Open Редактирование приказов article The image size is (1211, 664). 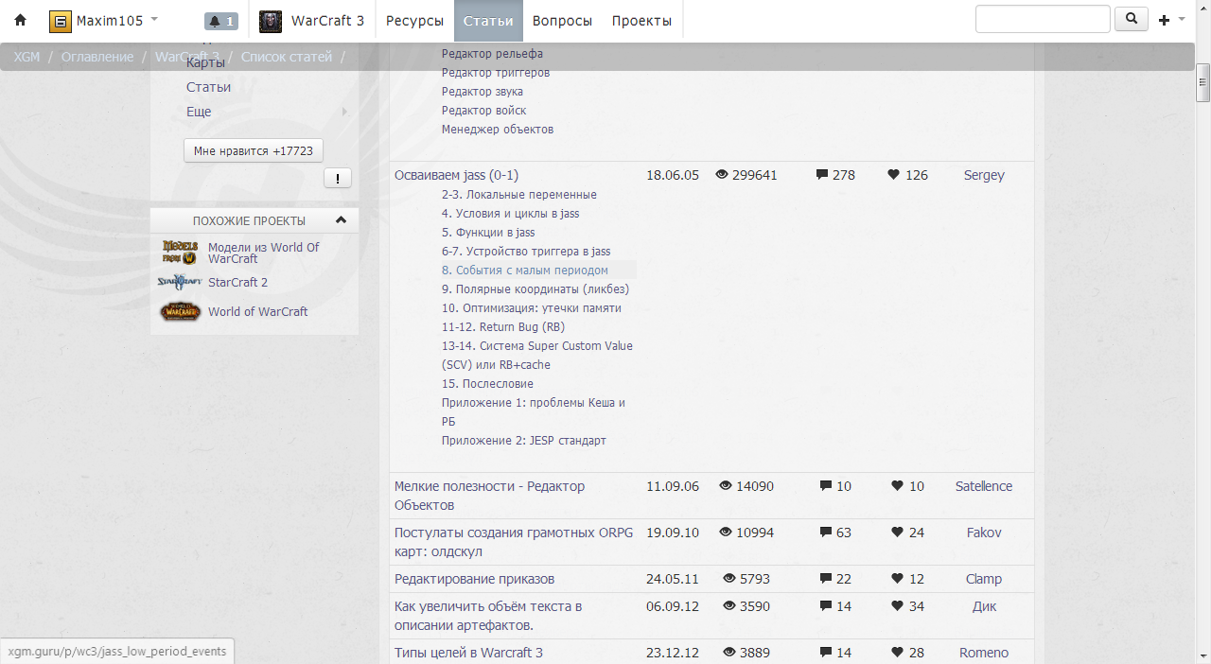click(474, 579)
